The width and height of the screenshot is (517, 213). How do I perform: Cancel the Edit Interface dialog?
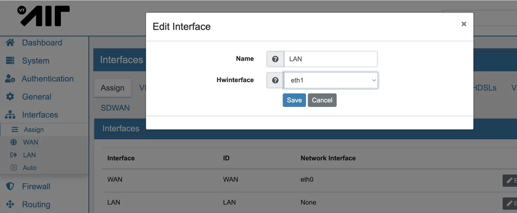322,100
